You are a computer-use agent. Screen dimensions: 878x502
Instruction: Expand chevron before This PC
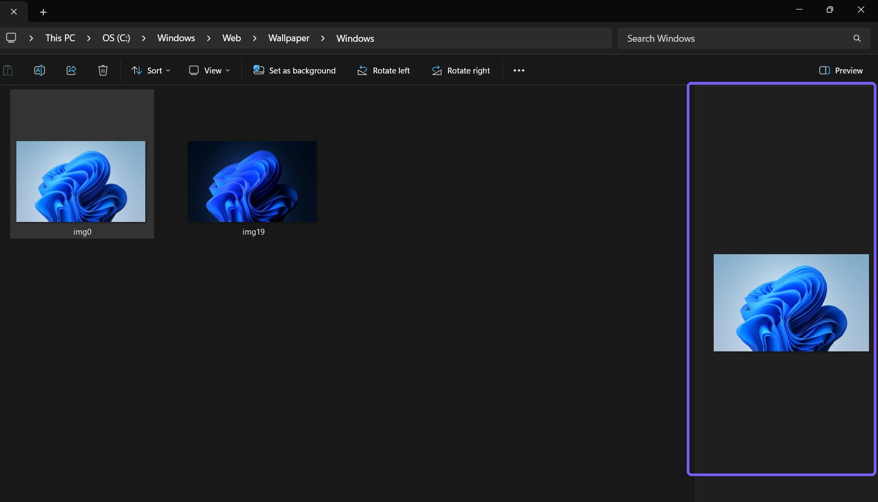31,38
